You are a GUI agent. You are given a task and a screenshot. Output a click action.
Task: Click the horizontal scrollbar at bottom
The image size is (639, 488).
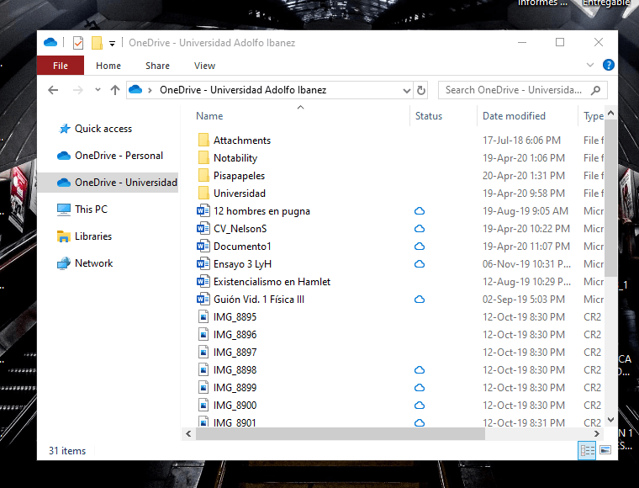341,434
